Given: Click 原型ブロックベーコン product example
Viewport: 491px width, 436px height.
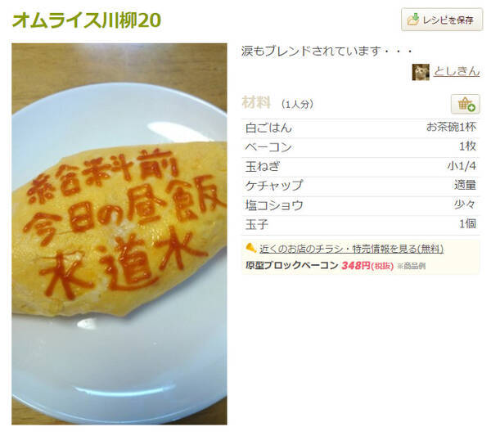Looking at the screenshot, I should pyautogui.click(x=292, y=266).
